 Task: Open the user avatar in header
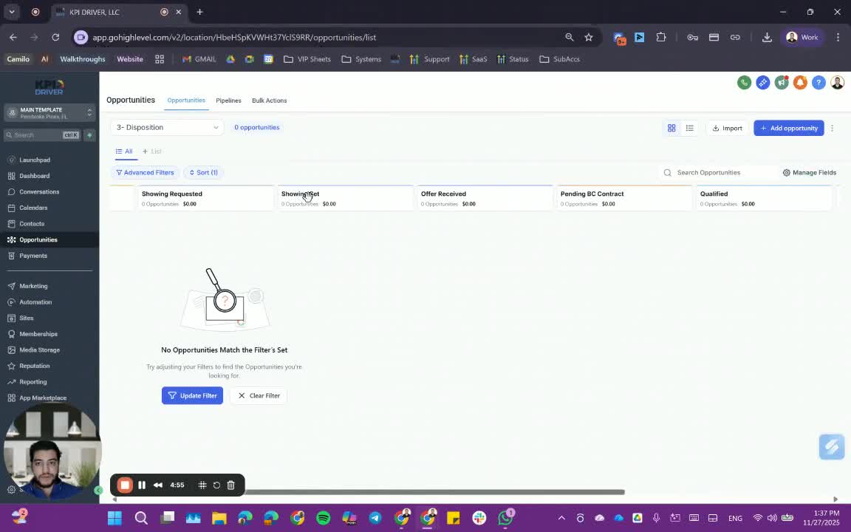click(838, 83)
